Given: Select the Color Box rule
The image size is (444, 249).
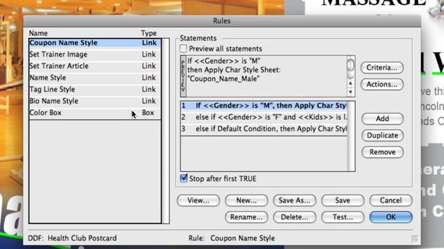Looking at the screenshot, I should pos(95,112).
